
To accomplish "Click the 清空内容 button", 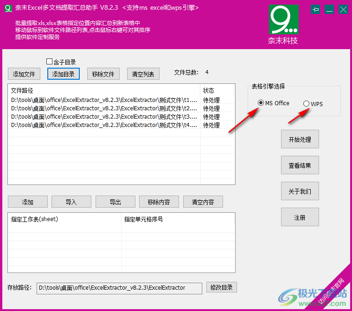I will (203, 202).
